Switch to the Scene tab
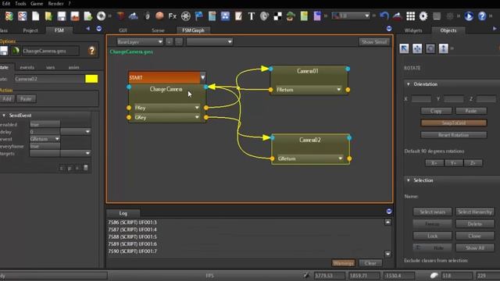 point(158,30)
